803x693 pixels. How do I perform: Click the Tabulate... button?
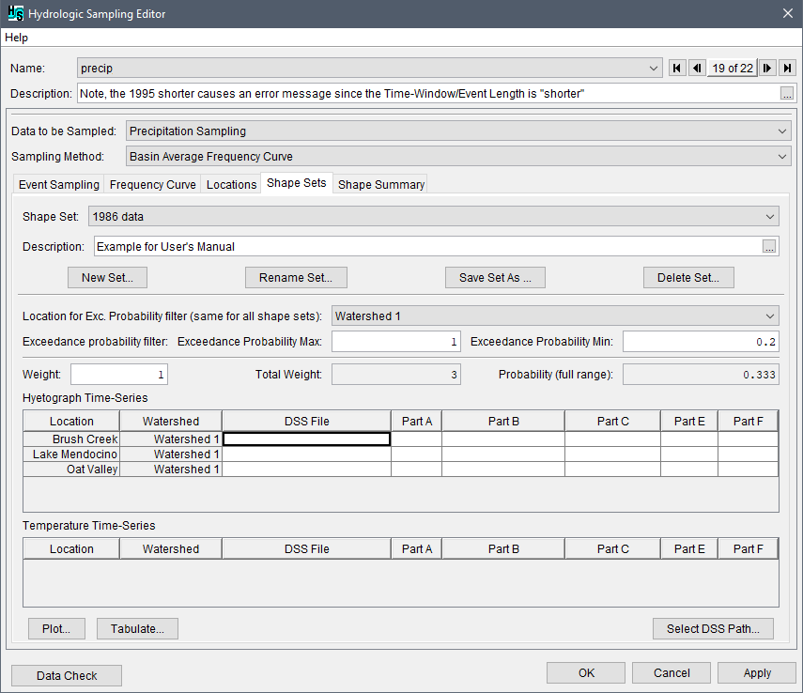click(137, 628)
